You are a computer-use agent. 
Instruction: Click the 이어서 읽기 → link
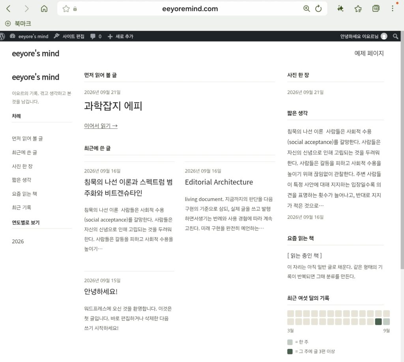pyautogui.click(x=101, y=126)
